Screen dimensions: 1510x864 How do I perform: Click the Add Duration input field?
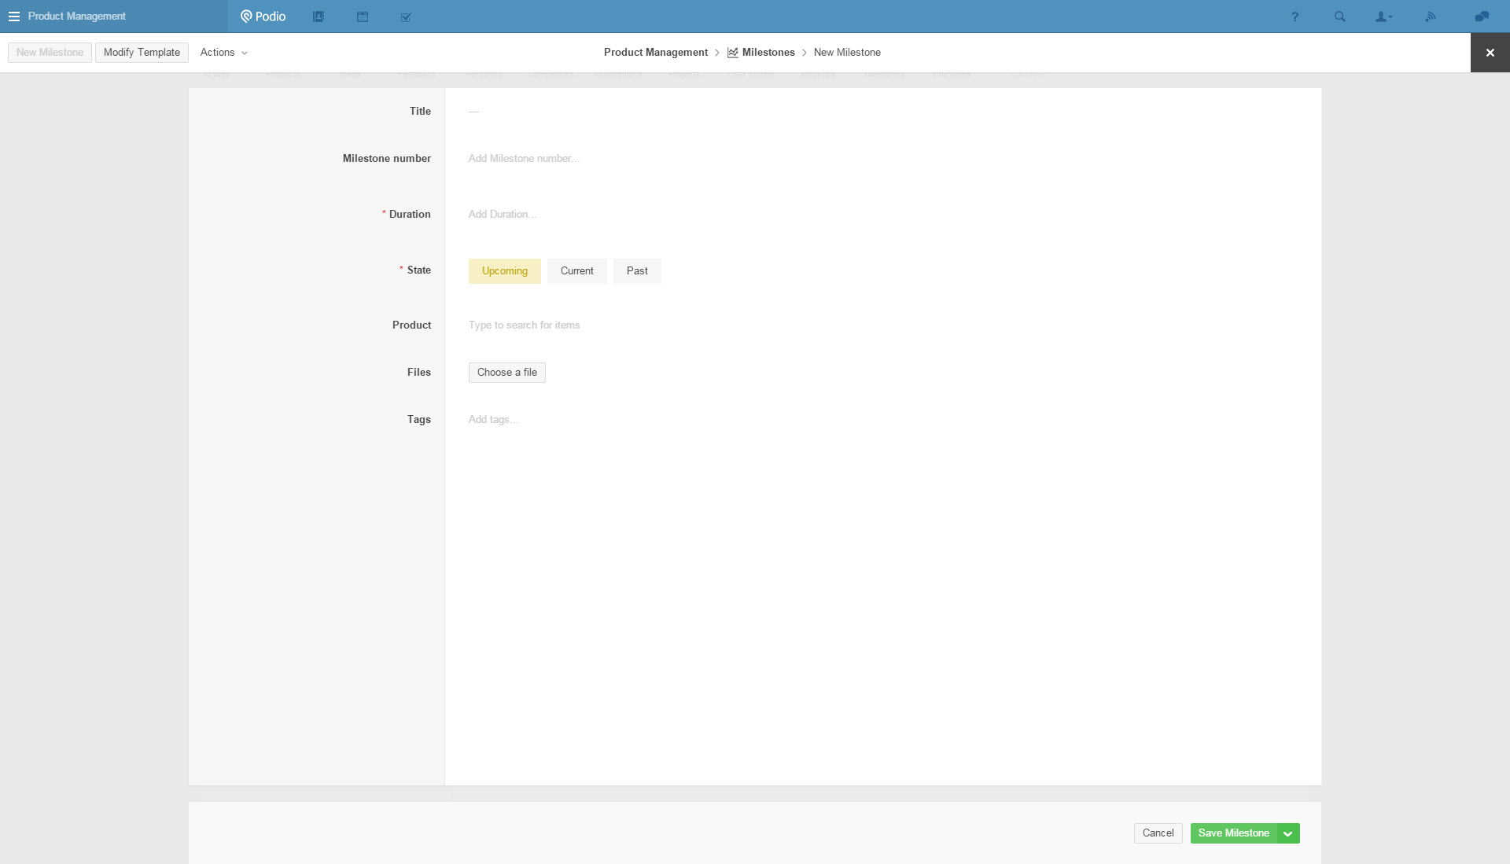point(503,215)
